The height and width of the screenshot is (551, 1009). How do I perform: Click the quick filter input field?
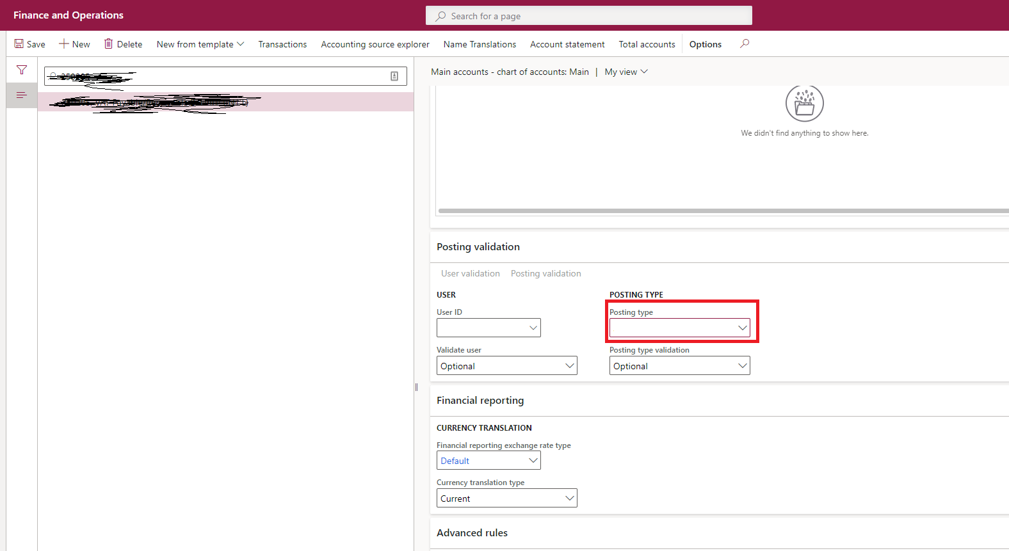coord(225,76)
